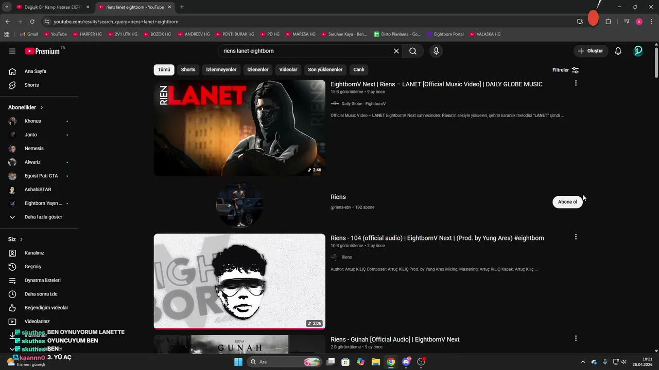Click the Riens channel avatar image

pyautogui.click(x=239, y=204)
